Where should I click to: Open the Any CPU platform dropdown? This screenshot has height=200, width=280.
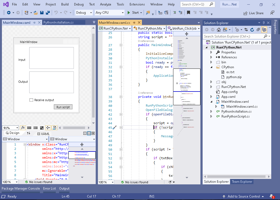pos(110,13)
